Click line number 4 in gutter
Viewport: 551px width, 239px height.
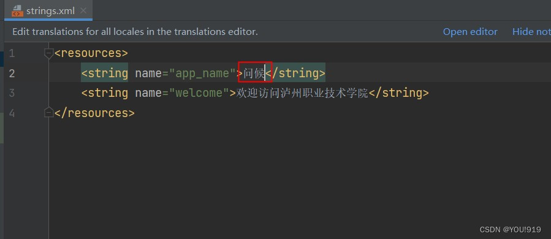pos(12,113)
